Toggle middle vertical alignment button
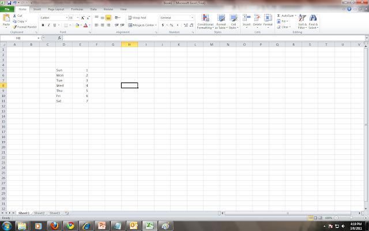Image resolution: width=369 pixels, height=231 pixels. [103, 18]
